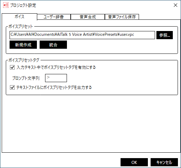
Task: Click the 参照... browse button
Action: pyautogui.click(x=165, y=35)
